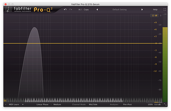Click the -12 dB scale label
The width and height of the screenshot is (171, 111).
click(x=155, y=71)
